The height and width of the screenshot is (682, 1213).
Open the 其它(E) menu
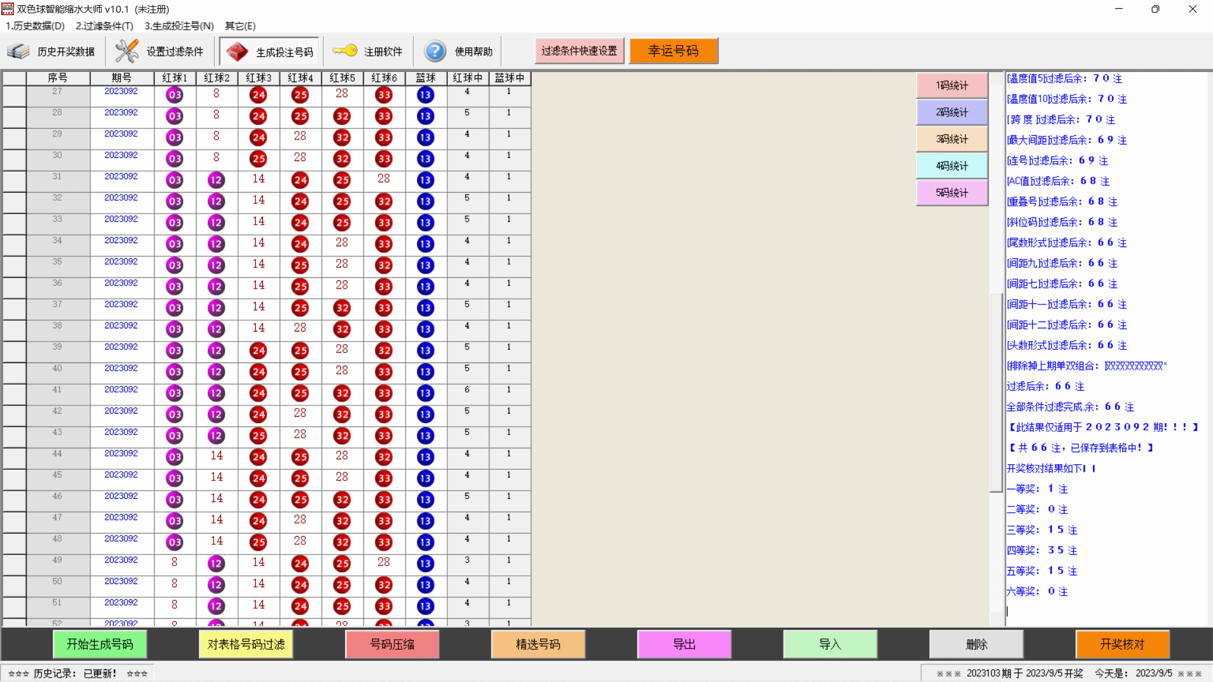click(240, 26)
